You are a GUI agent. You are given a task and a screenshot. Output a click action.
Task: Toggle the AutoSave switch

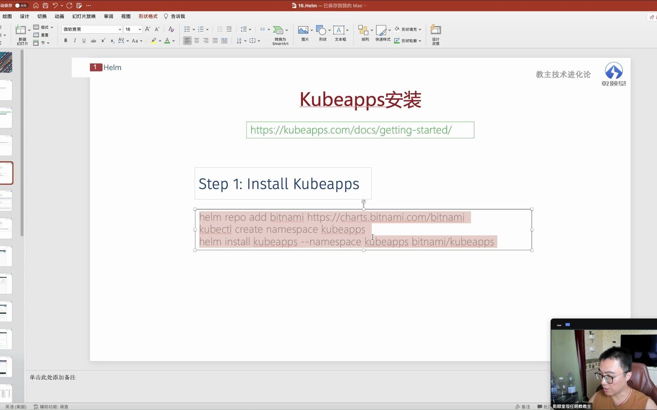coord(21,5)
